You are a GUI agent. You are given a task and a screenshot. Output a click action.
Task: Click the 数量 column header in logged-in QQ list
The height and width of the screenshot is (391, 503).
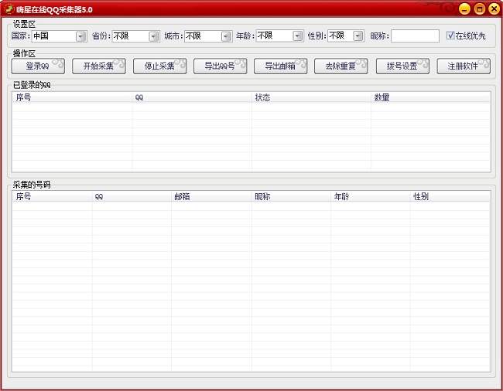(x=429, y=98)
